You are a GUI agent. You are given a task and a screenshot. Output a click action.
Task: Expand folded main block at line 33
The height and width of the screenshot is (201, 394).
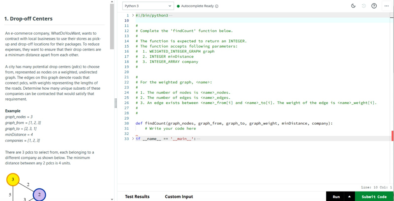pos(133,139)
